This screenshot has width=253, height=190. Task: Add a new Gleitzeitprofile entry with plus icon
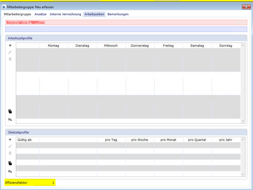pos(10,139)
